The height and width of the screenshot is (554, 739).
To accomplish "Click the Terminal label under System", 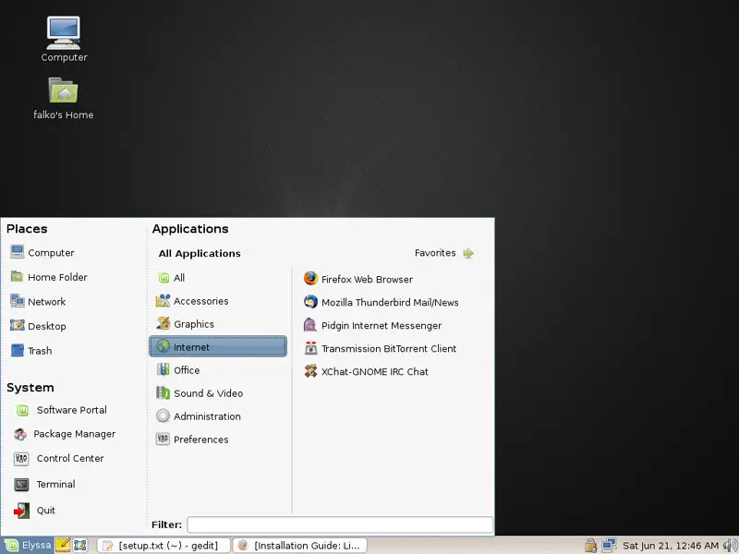I will (x=55, y=484).
